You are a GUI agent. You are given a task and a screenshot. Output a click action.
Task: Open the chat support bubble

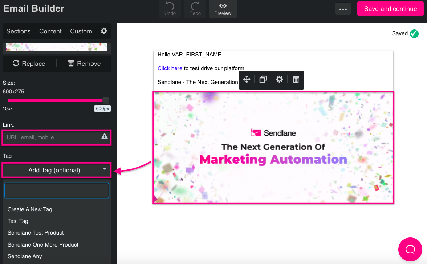coord(410,249)
